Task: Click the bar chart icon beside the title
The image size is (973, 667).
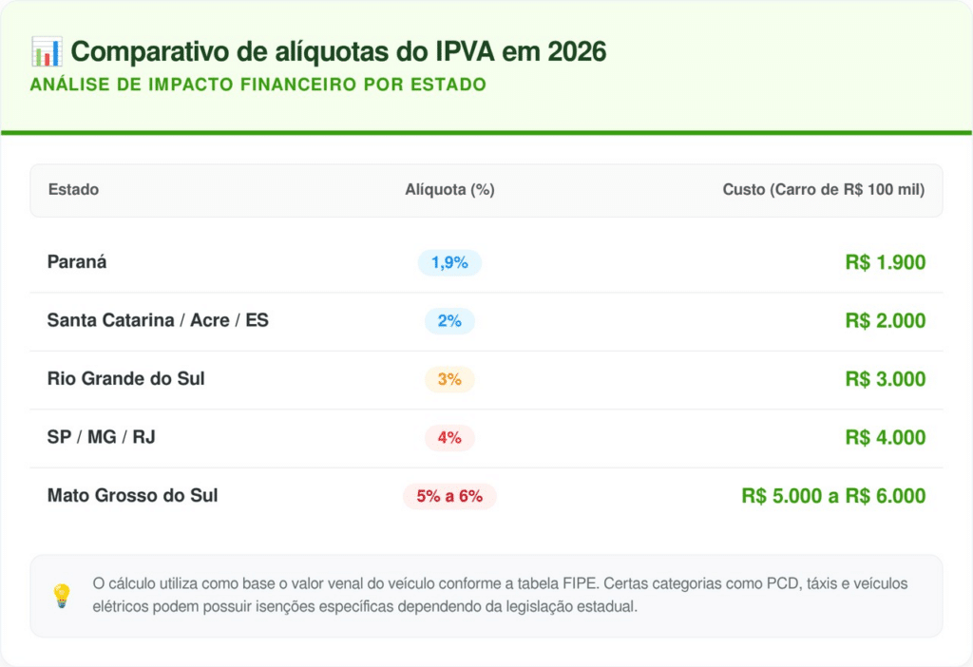Action: click(x=46, y=51)
